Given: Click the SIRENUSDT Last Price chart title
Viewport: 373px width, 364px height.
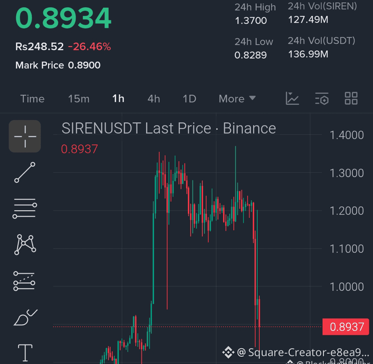Looking at the screenshot, I should (x=168, y=129).
